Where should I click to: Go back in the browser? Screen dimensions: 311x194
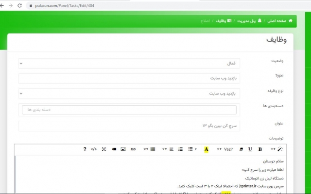click(2, 5)
